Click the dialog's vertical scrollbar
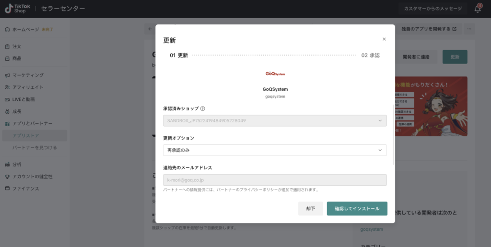This screenshot has width=491, height=247. tap(393, 148)
